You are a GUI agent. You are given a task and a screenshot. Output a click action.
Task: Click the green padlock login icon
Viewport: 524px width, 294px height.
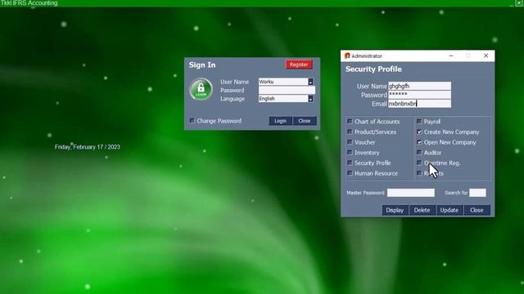point(201,89)
